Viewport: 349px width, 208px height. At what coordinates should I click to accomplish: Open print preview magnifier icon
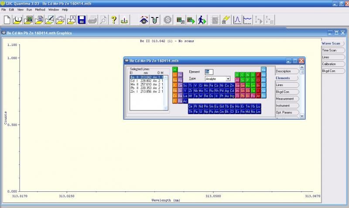point(103,20)
